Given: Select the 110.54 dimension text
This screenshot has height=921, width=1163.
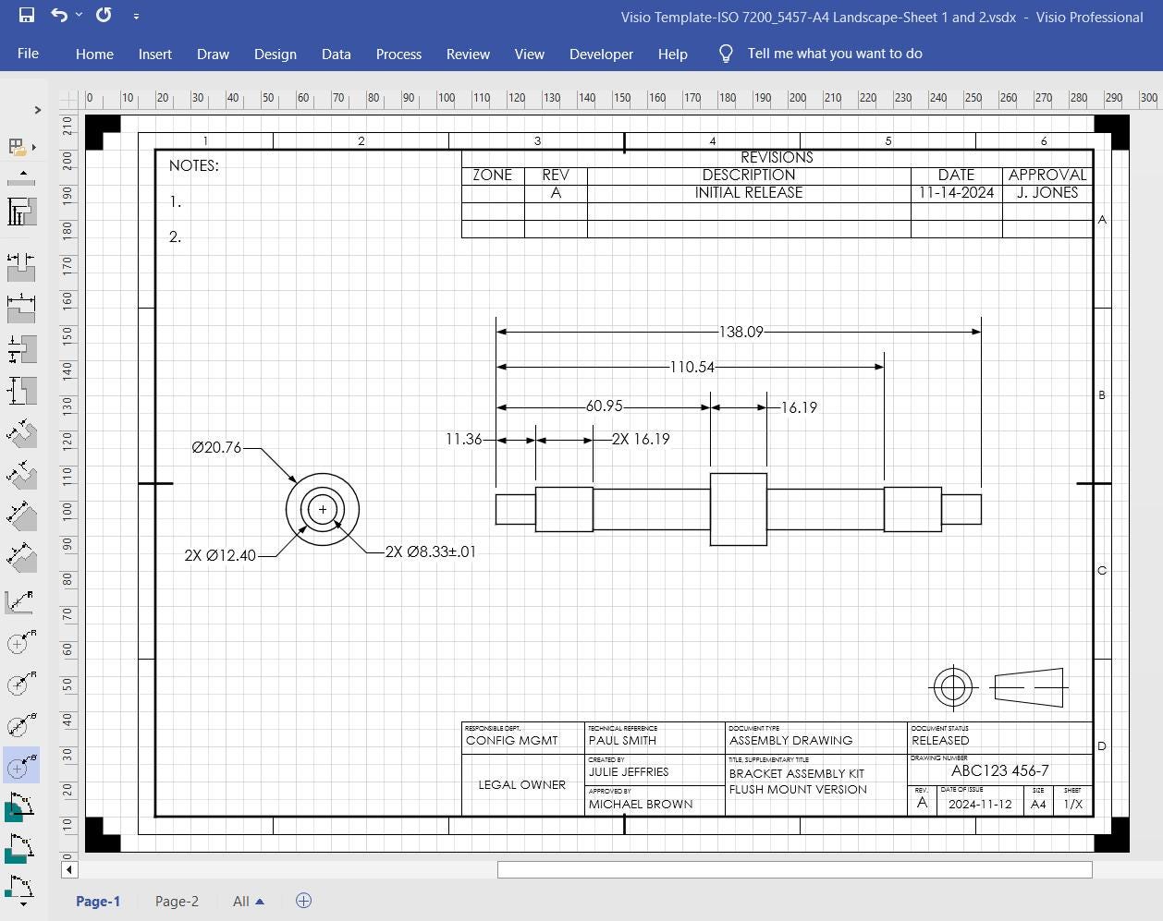Looking at the screenshot, I should click(692, 367).
